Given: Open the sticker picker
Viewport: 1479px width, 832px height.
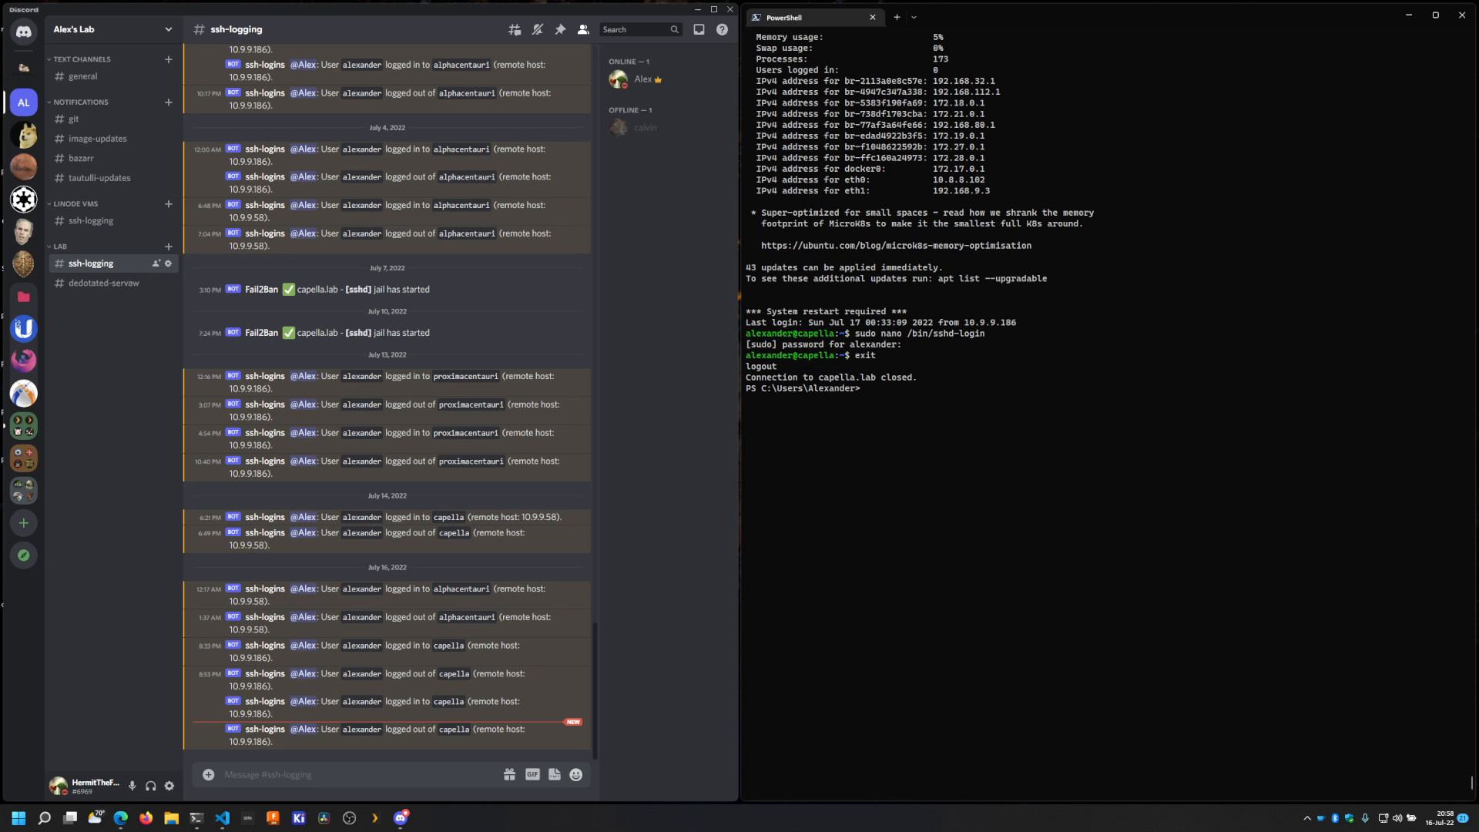Looking at the screenshot, I should click(554, 774).
